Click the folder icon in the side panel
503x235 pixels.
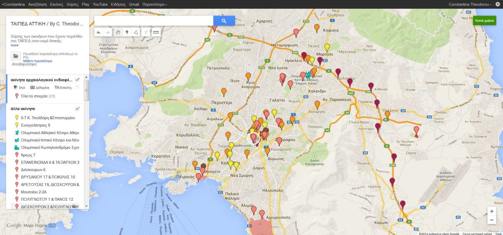point(16,56)
